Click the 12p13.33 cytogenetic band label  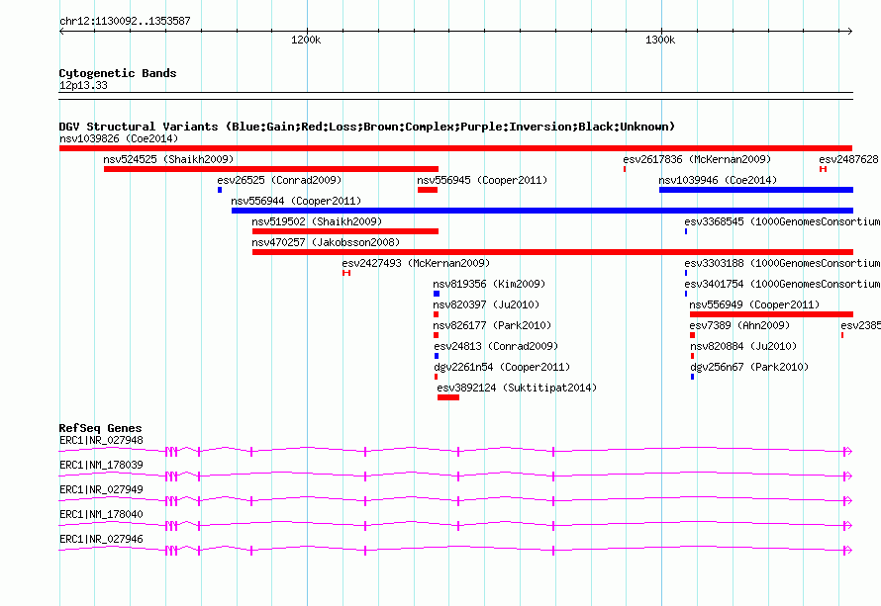tap(83, 85)
